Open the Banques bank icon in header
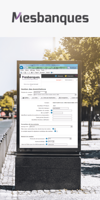Viewport: 100px width, 200px height. 56,76
